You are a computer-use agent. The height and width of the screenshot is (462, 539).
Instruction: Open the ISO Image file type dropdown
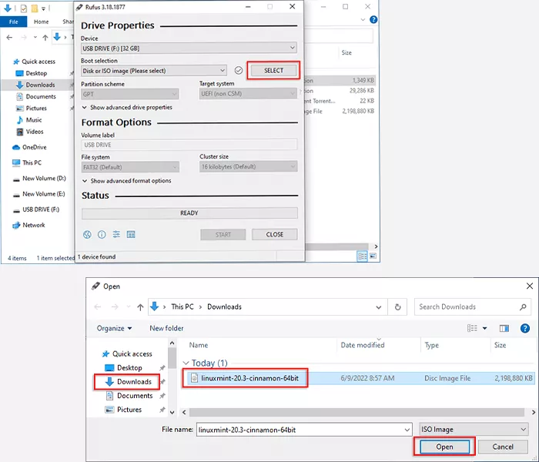click(474, 430)
